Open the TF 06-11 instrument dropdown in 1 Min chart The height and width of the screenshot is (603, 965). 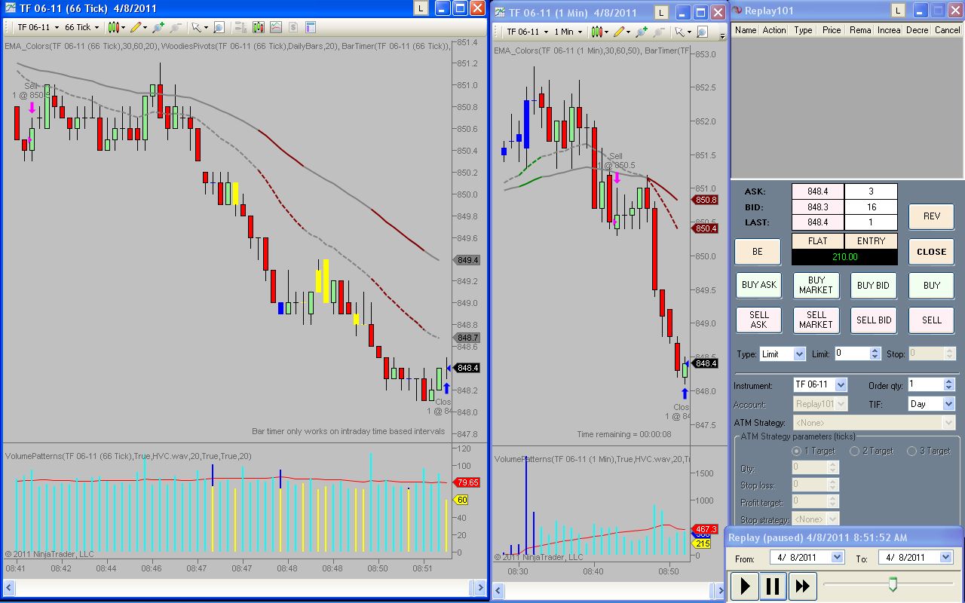coord(526,32)
